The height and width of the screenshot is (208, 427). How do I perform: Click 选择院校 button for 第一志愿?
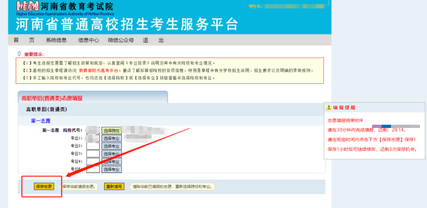pos(111,130)
